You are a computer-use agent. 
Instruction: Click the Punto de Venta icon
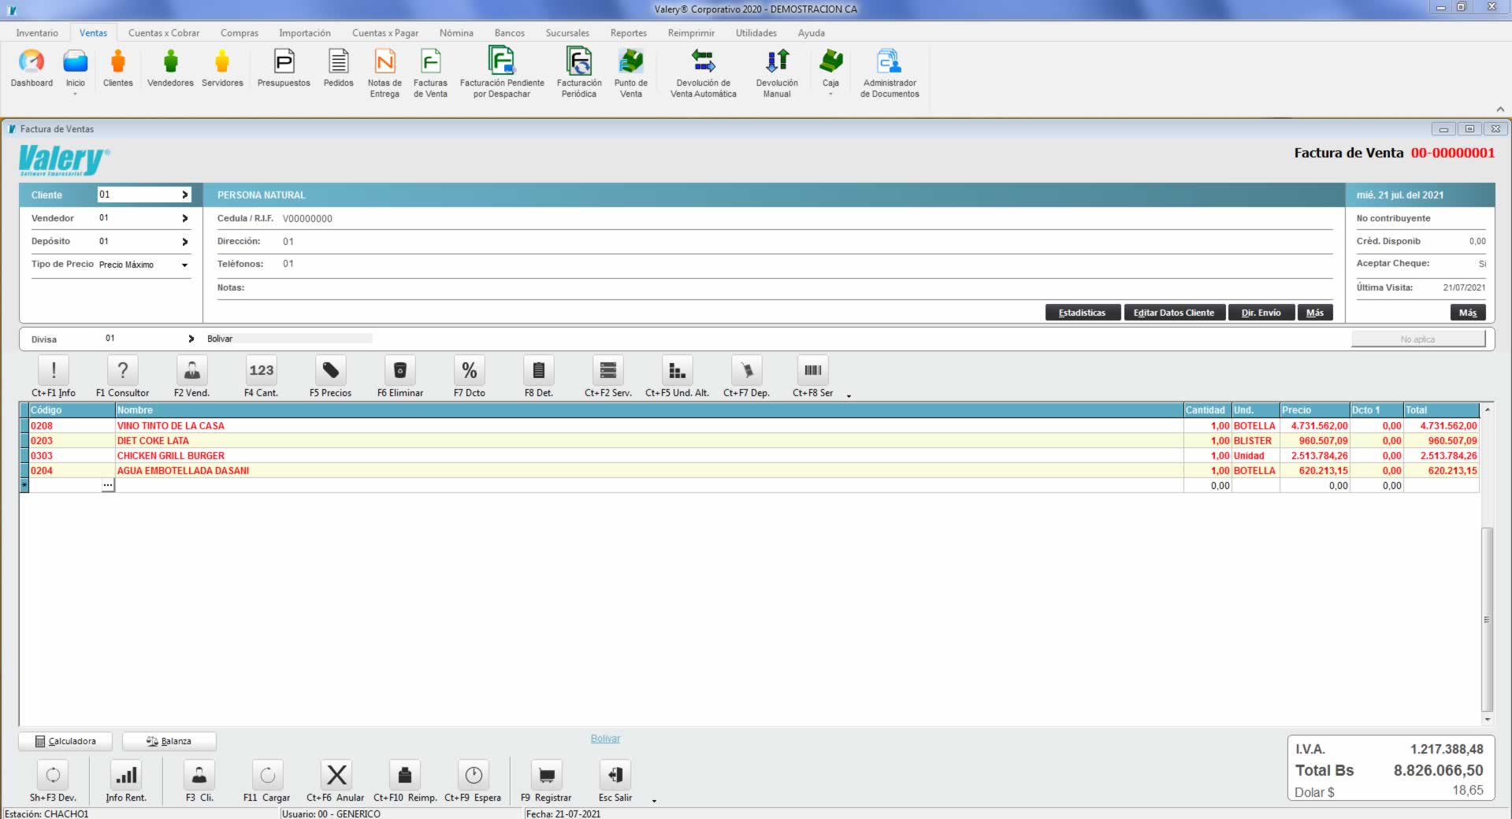pyautogui.click(x=630, y=63)
